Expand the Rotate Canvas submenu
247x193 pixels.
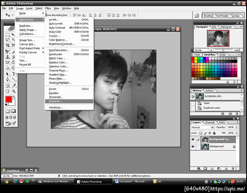[30, 52]
